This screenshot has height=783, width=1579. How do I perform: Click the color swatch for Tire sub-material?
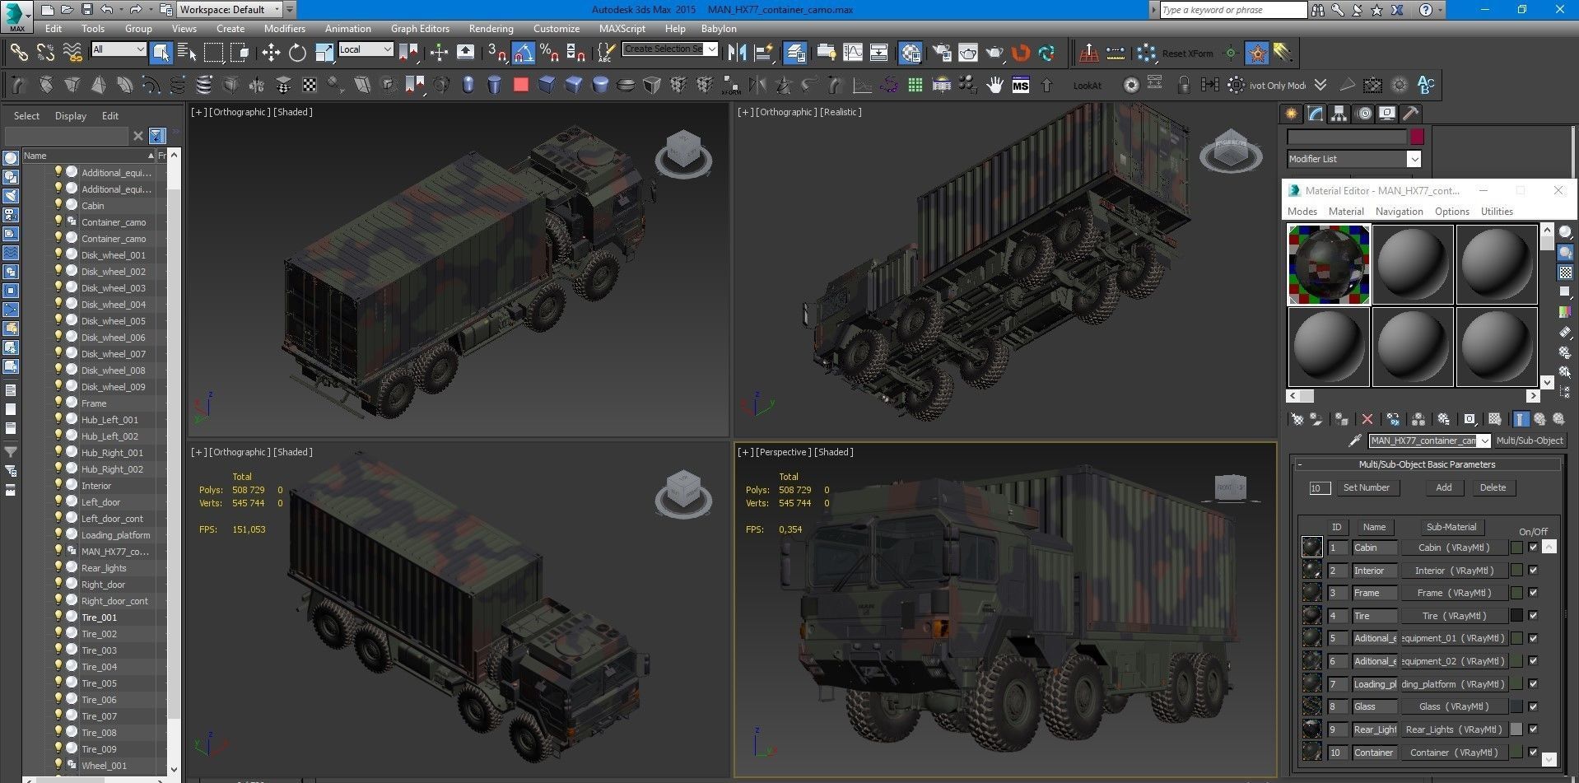click(x=1516, y=615)
